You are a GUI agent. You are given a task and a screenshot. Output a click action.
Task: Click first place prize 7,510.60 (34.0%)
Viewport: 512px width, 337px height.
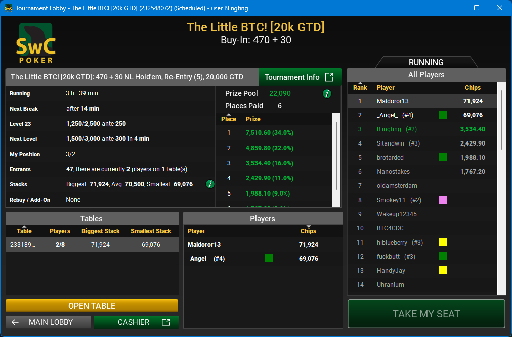click(x=269, y=133)
